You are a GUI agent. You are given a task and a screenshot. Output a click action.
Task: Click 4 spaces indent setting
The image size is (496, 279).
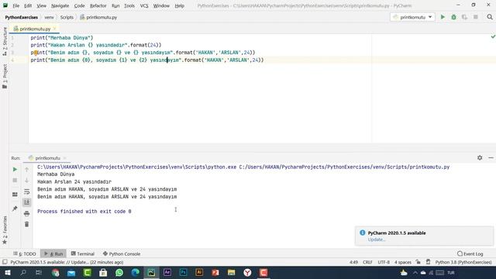point(403,262)
